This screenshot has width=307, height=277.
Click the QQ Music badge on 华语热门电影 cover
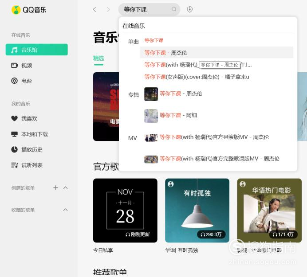(x=243, y=184)
